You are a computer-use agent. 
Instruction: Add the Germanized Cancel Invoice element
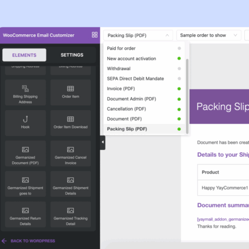[x=71, y=153]
